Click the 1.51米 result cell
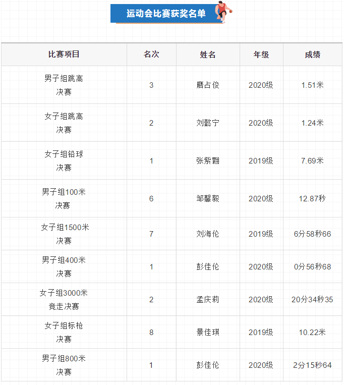Screen dimensions: 344x385 (312, 85)
